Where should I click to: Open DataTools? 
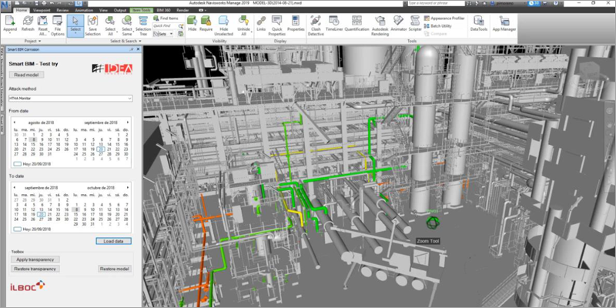click(x=478, y=22)
